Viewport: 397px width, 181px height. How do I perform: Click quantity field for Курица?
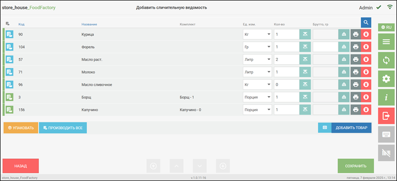(287, 34)
